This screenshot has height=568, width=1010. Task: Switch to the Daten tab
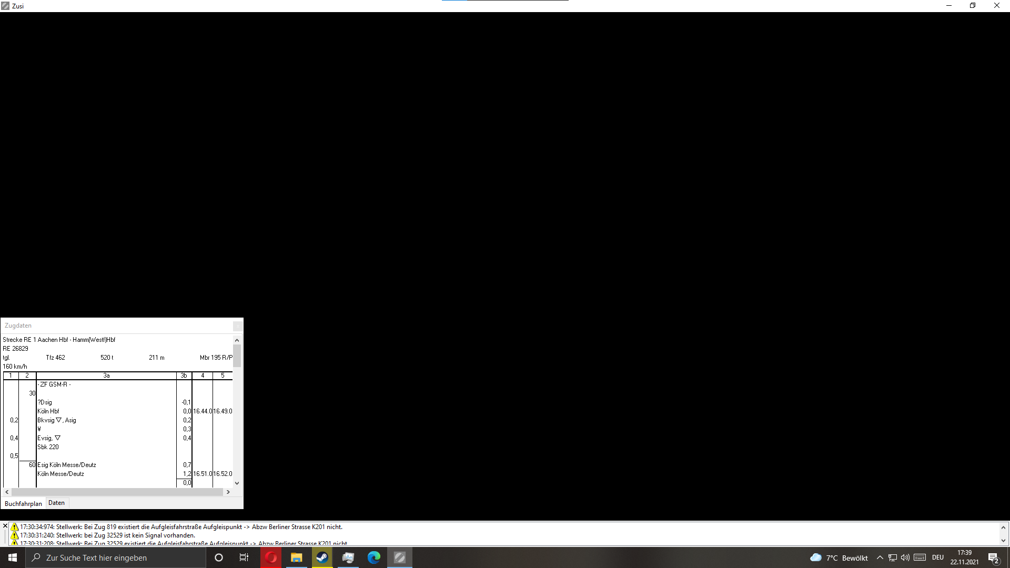56,503
